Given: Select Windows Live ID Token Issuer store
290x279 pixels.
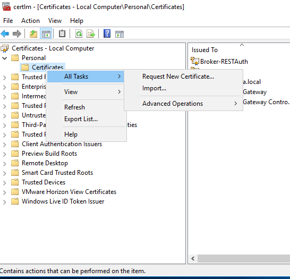Looking at the screenshot, I should point(63,201).
